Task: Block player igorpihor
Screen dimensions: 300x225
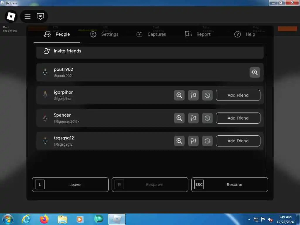Action: [207, 95]
